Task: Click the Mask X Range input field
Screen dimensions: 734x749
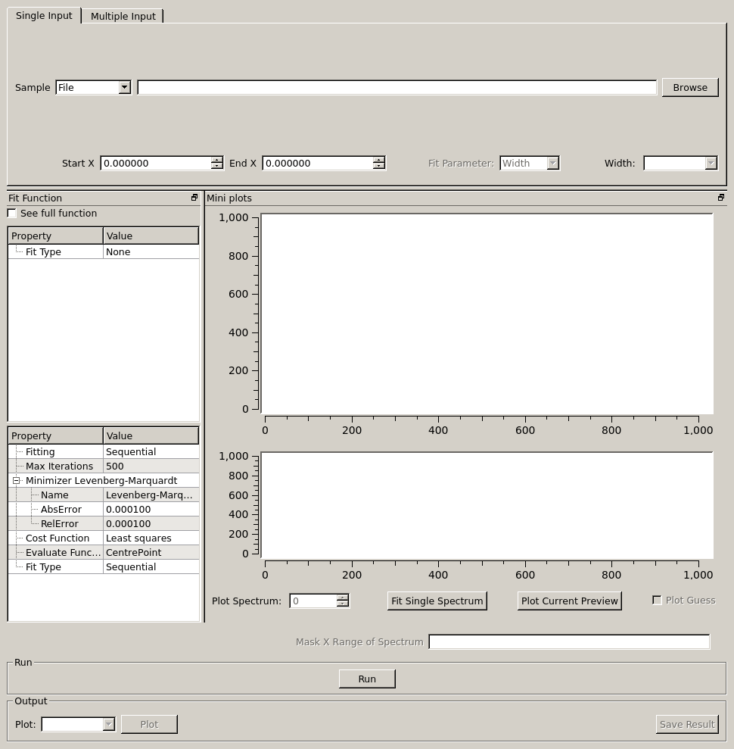Action: (568, 642)
